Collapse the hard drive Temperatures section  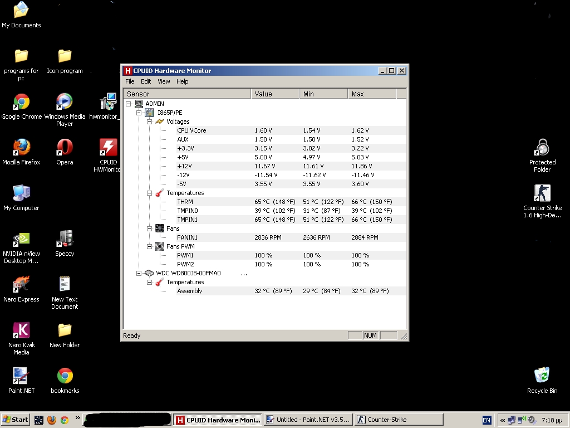(149, 282)
